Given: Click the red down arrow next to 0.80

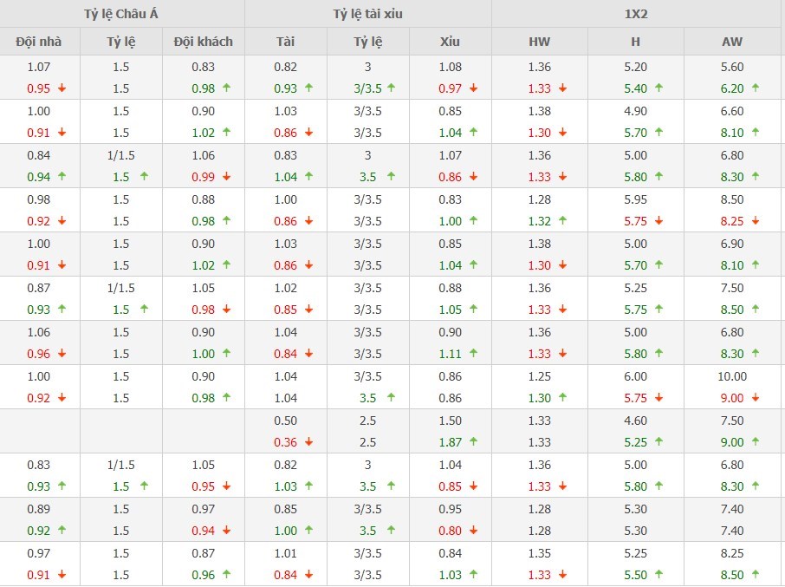Looking at the screenshot, I should 473,531.
